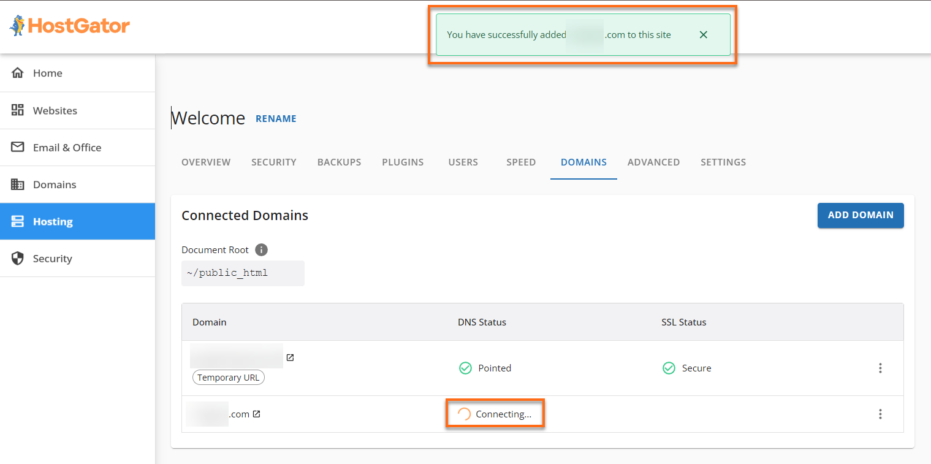Select the Home icon in the sidebar
The height and width of the screenshot is (464, 931).
tap(18, 72)
